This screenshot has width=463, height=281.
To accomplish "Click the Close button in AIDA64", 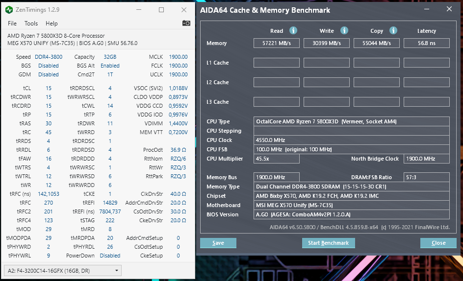I will click(x=438, y=243).
